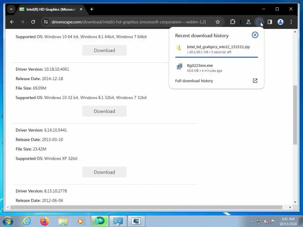Close the Recent download history popup
The image size is (303, 227).
(255, 35)
